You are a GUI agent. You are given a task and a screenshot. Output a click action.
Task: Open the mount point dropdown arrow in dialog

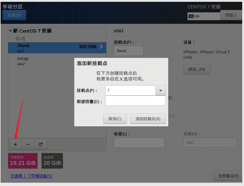coord(161,90)
